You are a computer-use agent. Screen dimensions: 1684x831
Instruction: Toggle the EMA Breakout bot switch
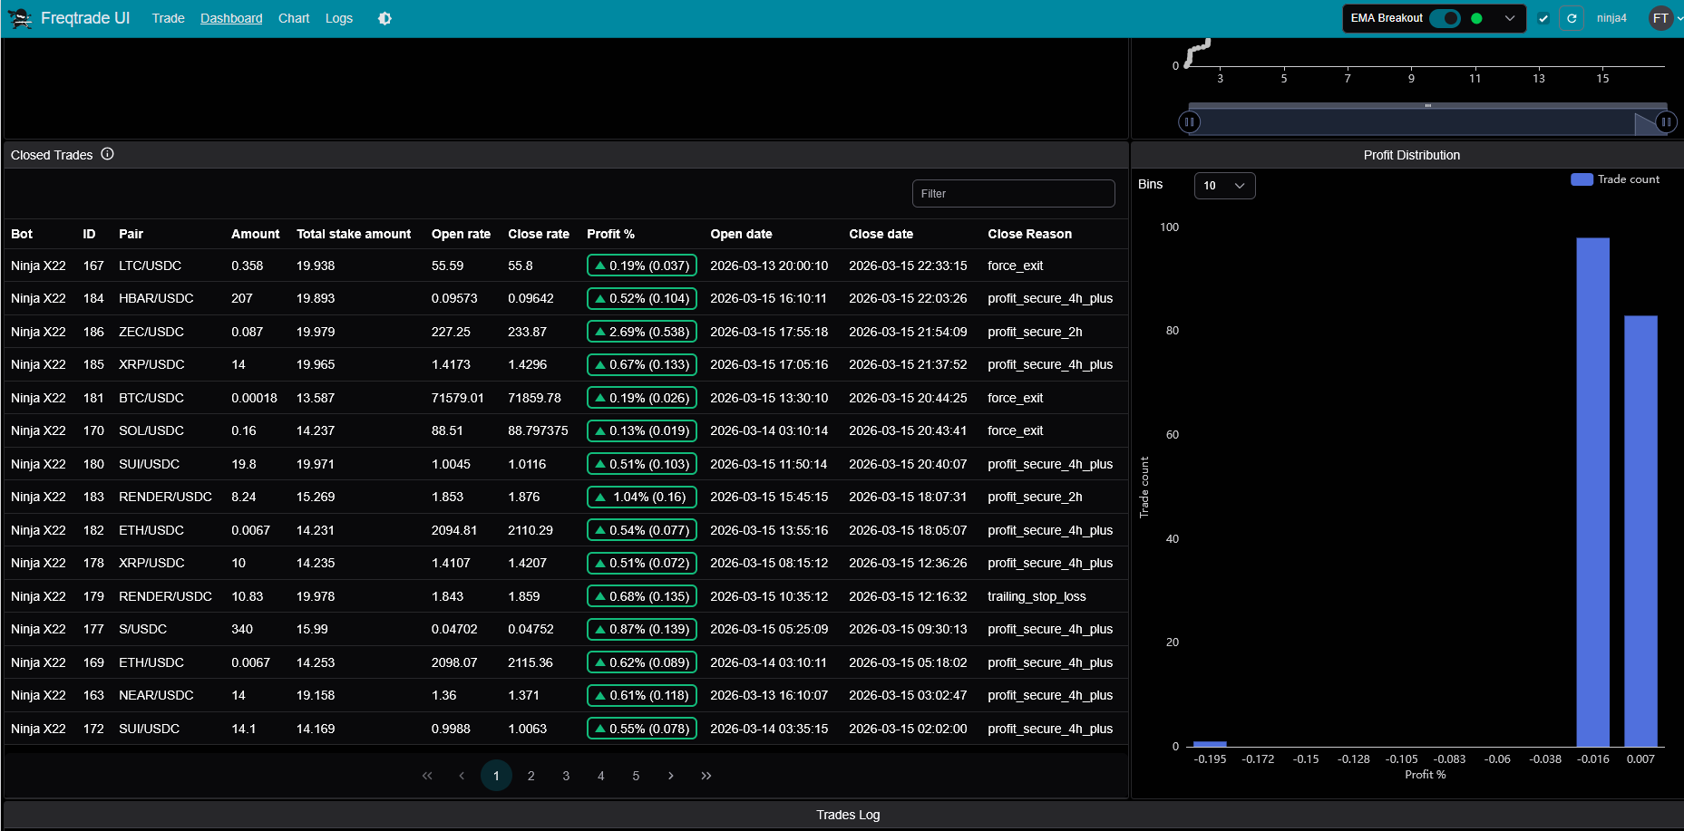pyautogui.click(x=1445, y=18)
